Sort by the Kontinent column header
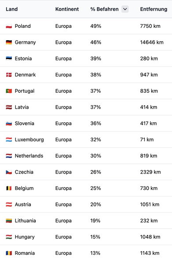 [67, 9]
